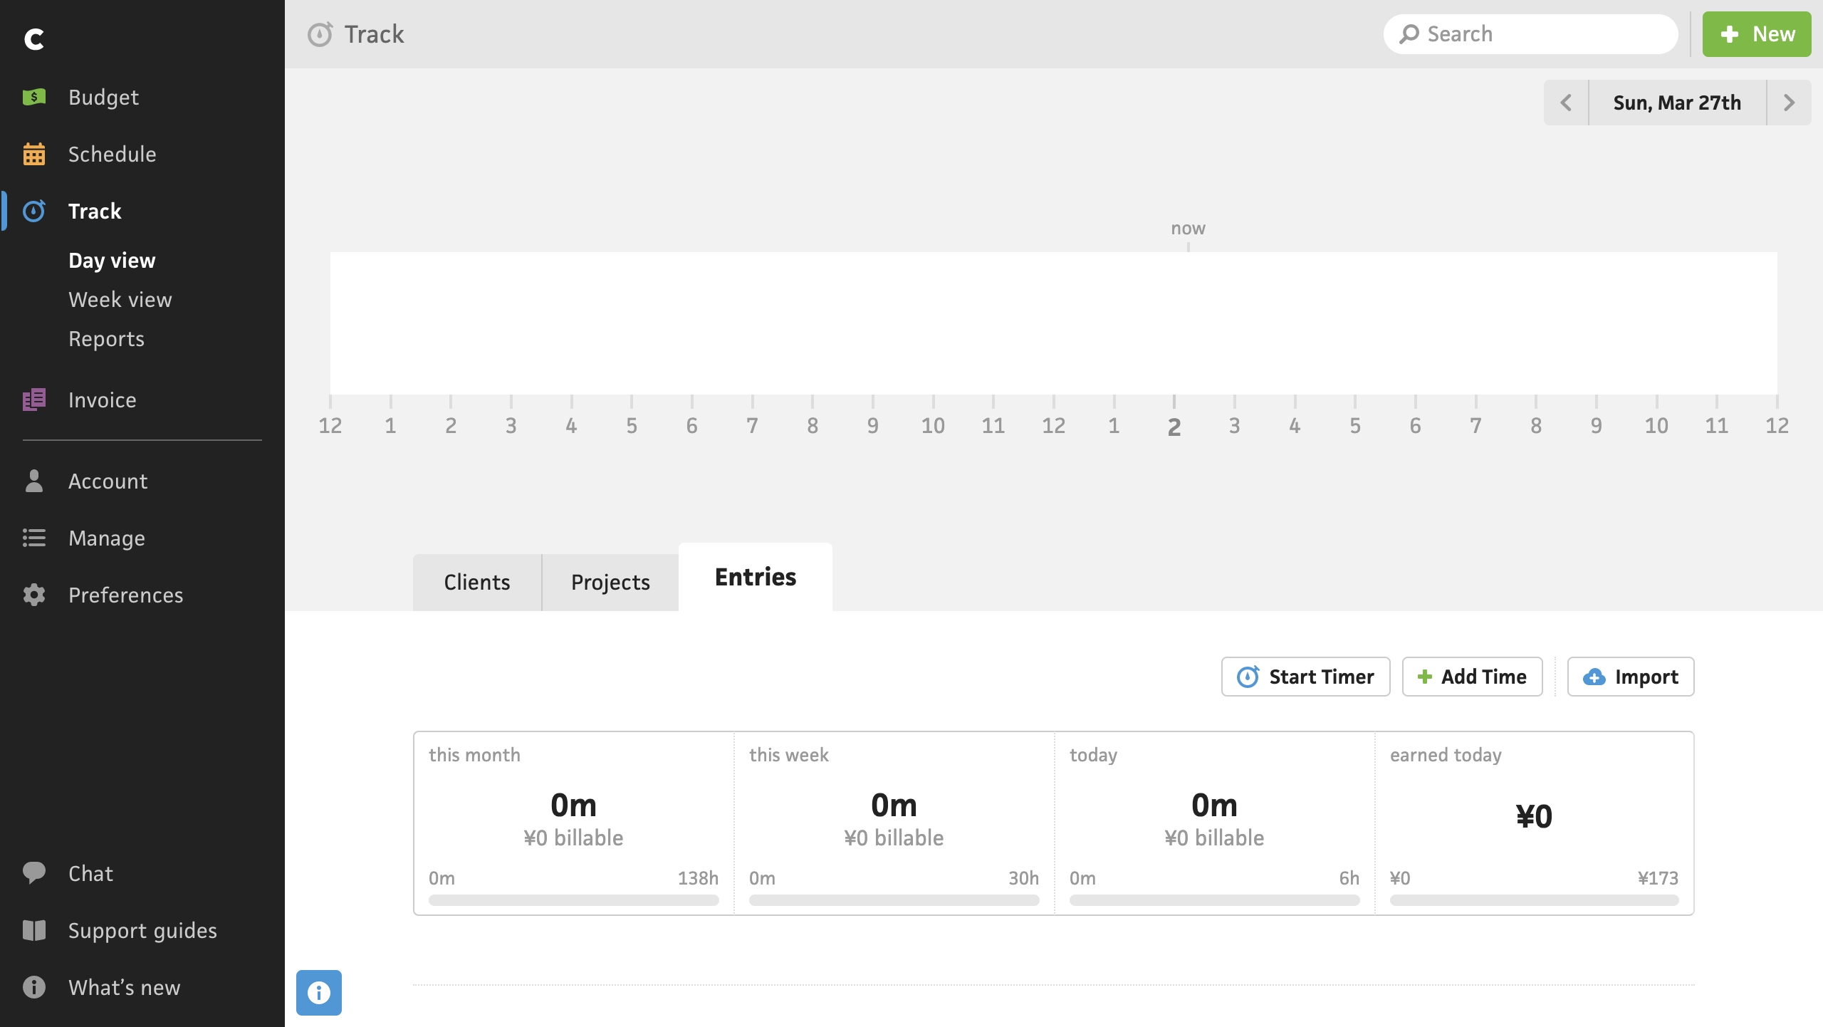Viewport: 1823px width, 1027px height.
Task: Click the search magnifier icon
Action: coord(1409,34)
